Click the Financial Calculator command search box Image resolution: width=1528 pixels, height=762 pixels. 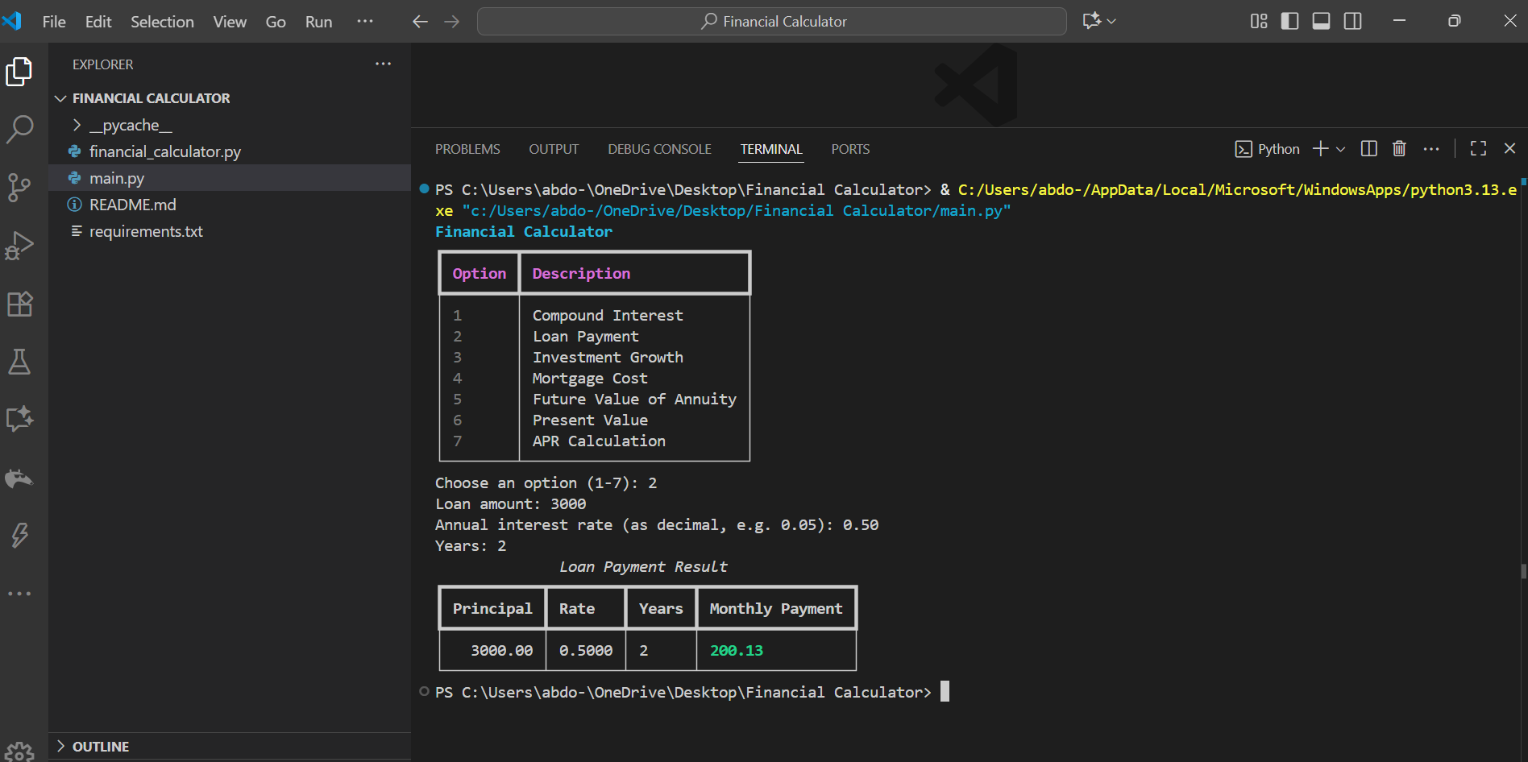tap(772, 22)
